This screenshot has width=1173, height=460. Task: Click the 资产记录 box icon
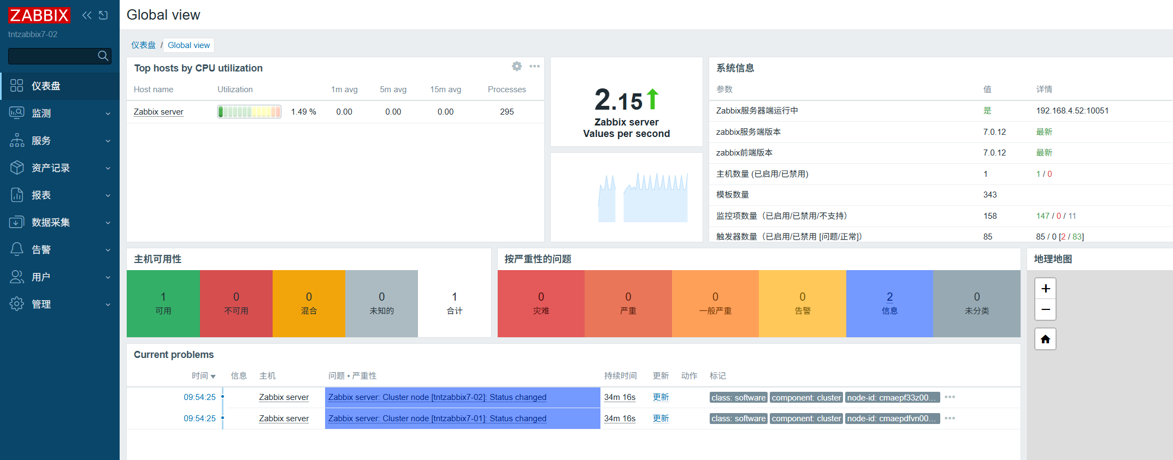click(x=17, y=168)
